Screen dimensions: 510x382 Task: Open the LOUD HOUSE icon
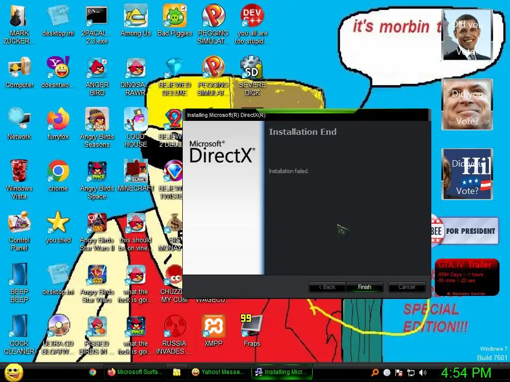(135, 128)
